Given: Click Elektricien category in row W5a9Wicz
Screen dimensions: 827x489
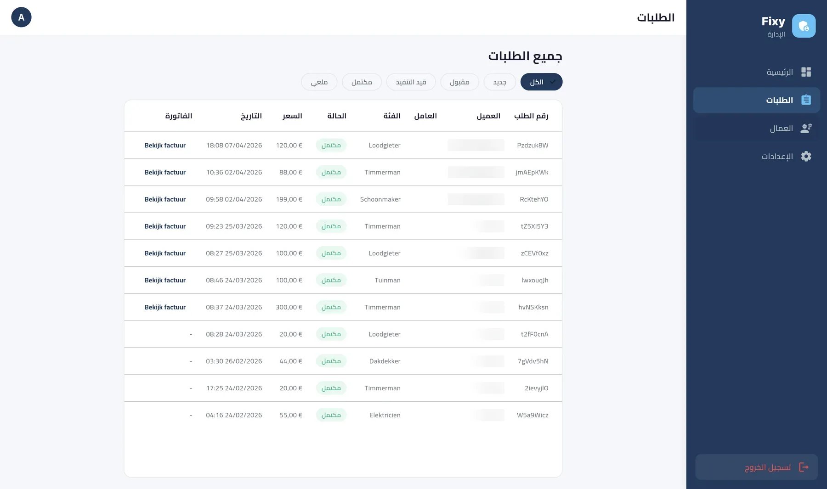Looking at the screenshot, I should coord(385,415).
